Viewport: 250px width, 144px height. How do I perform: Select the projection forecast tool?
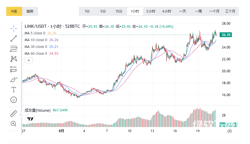[14, 69]
